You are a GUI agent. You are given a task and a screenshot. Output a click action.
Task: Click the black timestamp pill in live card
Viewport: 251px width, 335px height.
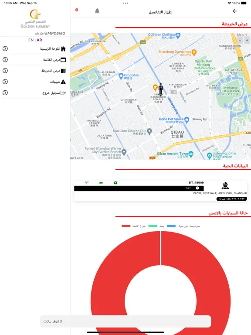(x=231, y=199)
